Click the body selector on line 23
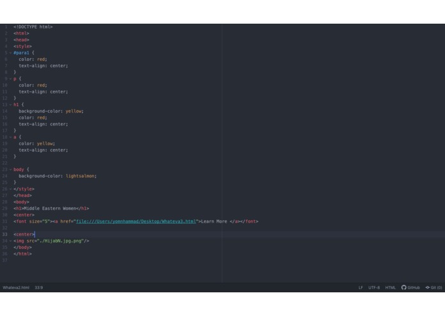This screenshot has height=316, width=445. click(19, 170)
